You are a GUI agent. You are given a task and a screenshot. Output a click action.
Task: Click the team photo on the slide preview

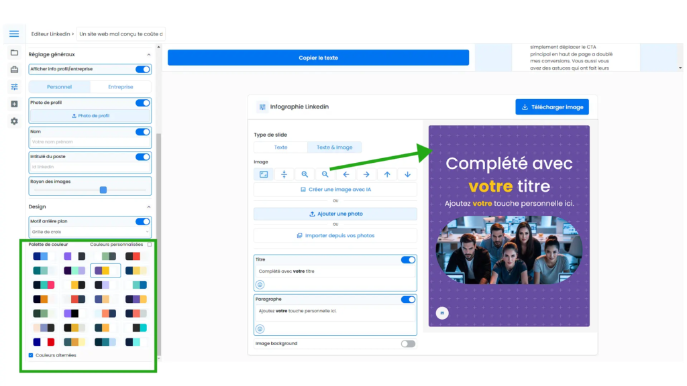point(509,250)
